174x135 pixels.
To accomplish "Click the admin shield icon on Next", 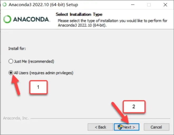I will pyautogui.click(x=120, y=127).
